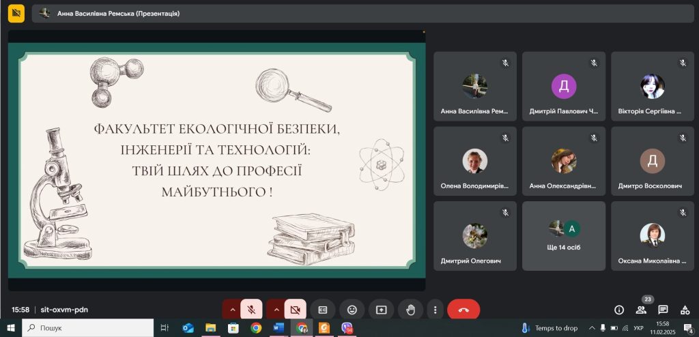Expand audio settings arrow beside microphone

tap(233, 310)
